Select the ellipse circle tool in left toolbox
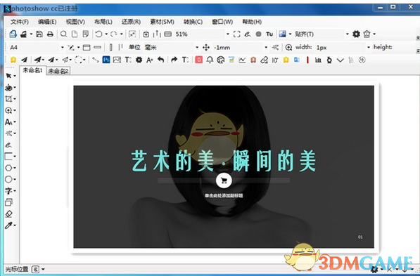 (8, 179)
